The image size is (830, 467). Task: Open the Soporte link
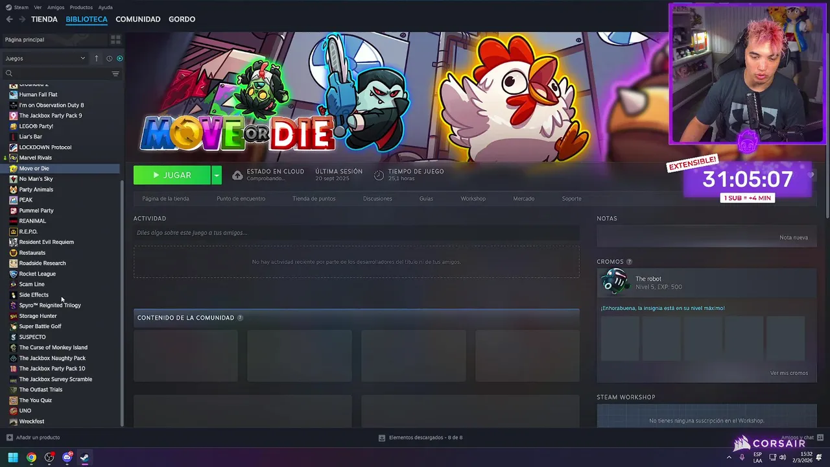[571, 198]
